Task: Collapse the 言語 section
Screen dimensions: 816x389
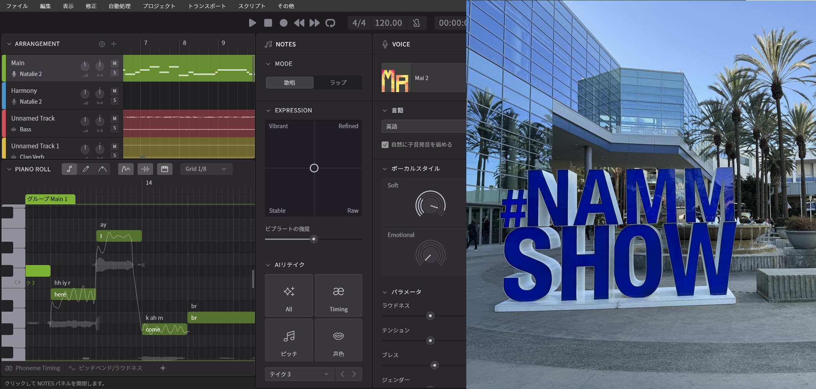Action: click(385, 110)
